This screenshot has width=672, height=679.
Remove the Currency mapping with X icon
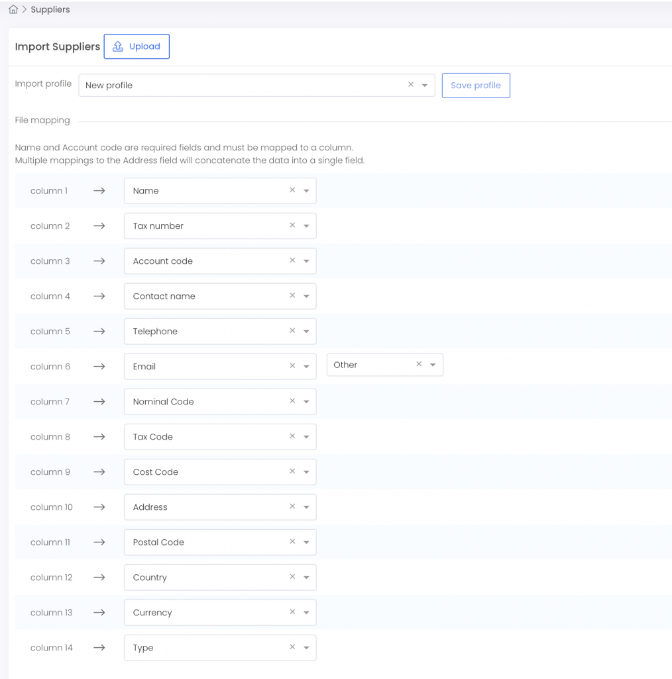pos(292,612)
